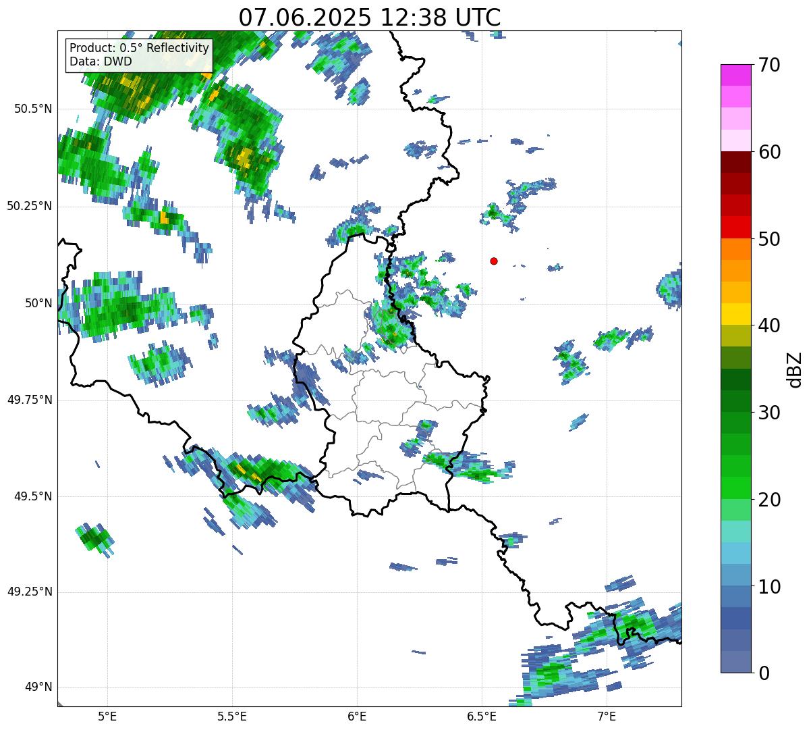Viewport: 811px width, 730px height.
Task: Click the longitude label 7°E
Action: [607, 716]
